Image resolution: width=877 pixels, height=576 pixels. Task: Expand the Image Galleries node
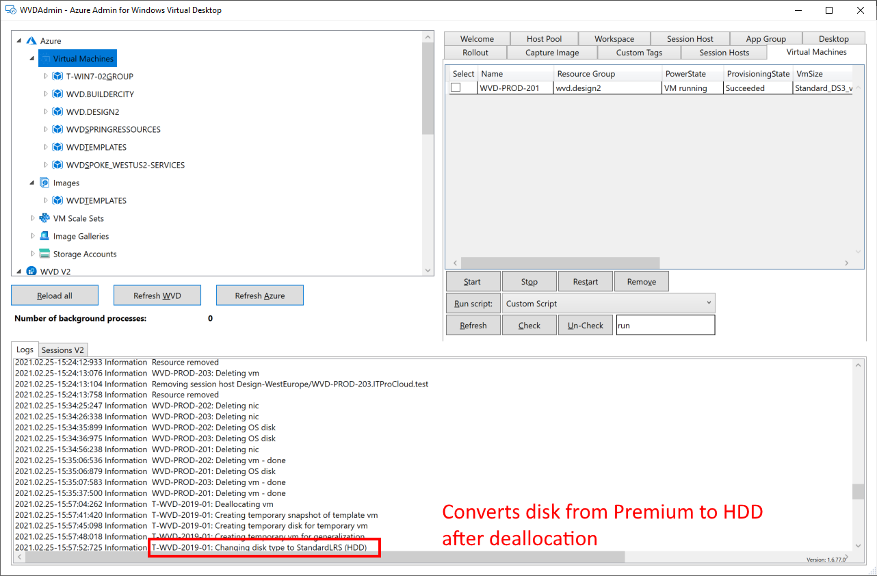(32, 237)
